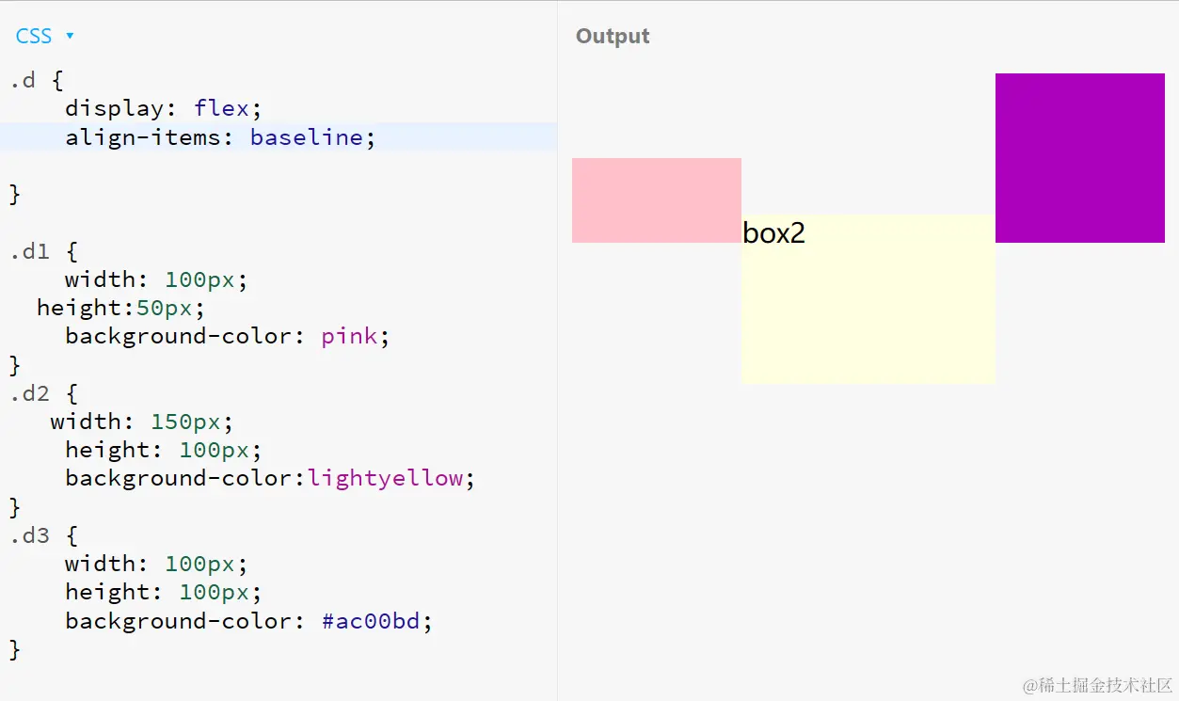
Task: Open the CSS panel dropdown
Action: (44, 37)
